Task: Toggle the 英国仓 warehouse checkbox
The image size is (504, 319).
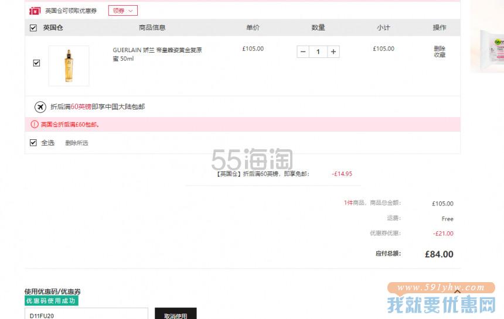Action: pyautogui.click(x=33, y=28)
